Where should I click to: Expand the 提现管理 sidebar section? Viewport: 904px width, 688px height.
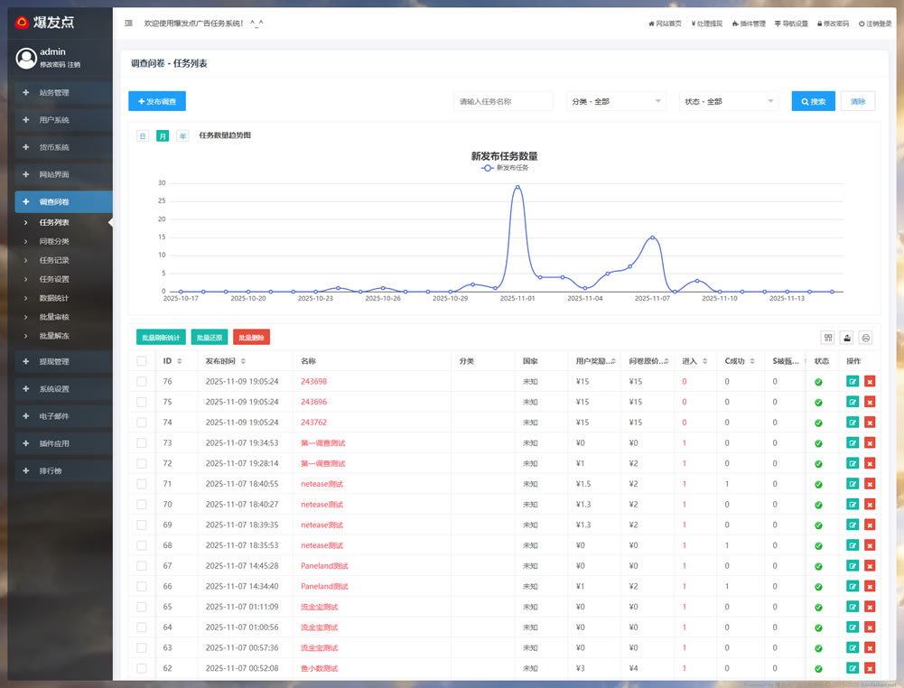pos(63,362)
